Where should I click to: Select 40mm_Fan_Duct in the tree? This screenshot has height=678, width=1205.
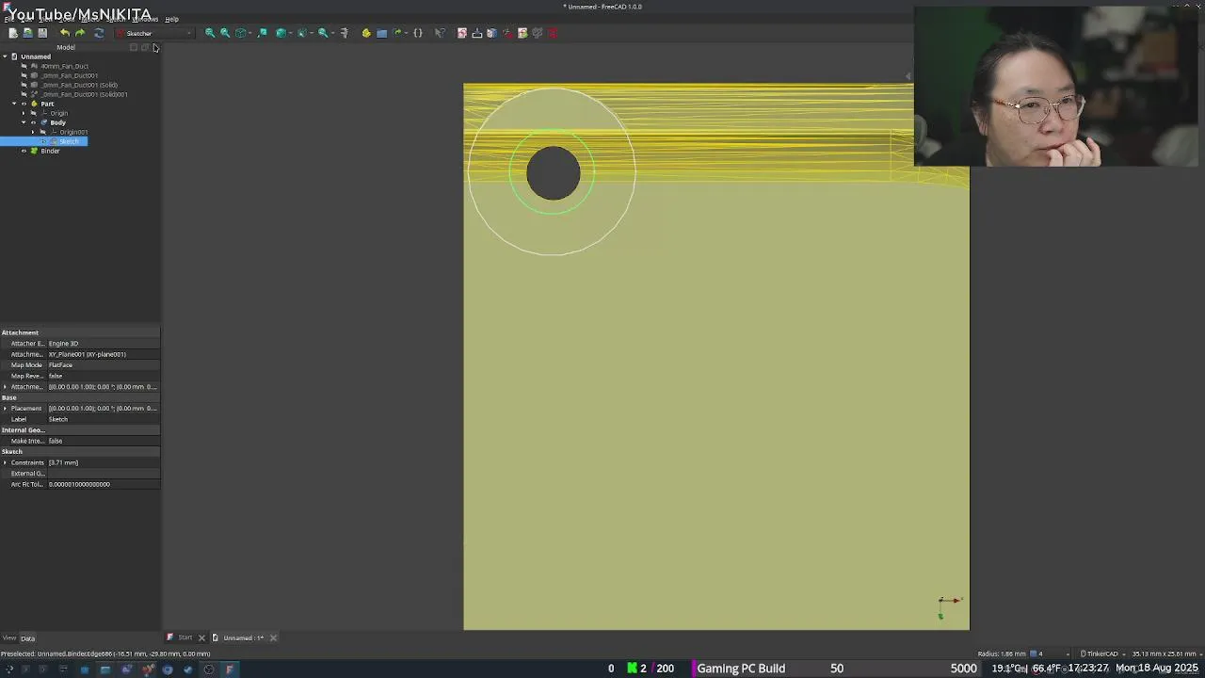coord(64,66)
